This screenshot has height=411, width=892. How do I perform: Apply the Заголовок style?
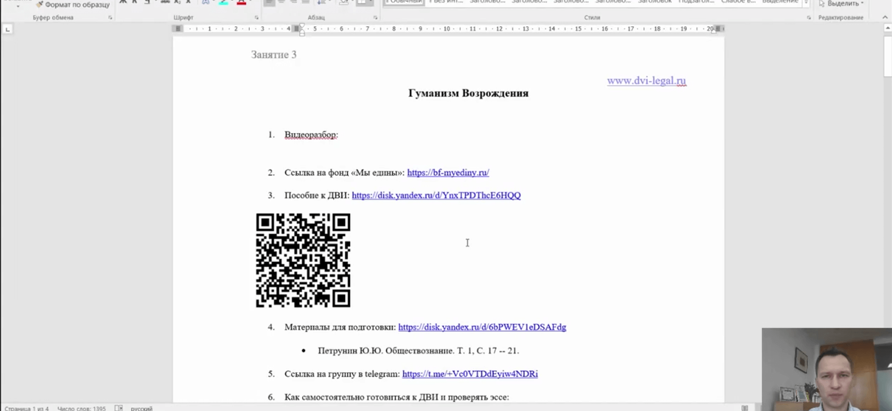(655, 2)
